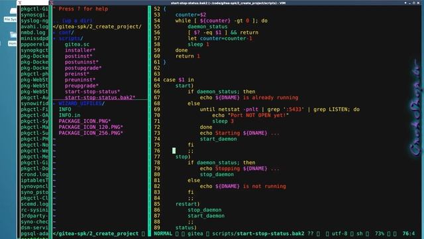Click 'is not running' echo line
Image resolution: width=424 pixels, height=239 pixels.
point(243,187)
